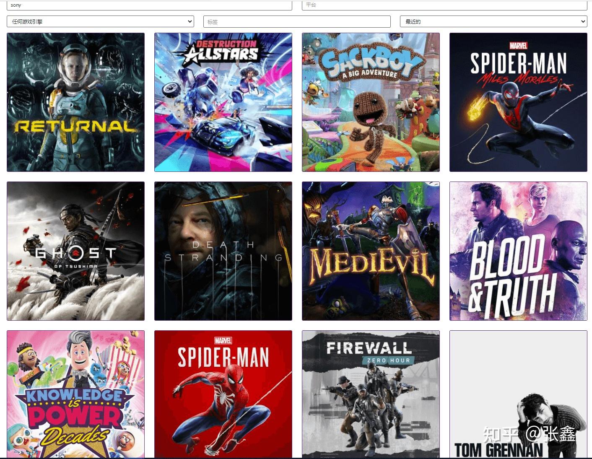The width and height of the screenshot is (592, 459).
Task: Open the MediEvil game cover
Action: point(371,251)
